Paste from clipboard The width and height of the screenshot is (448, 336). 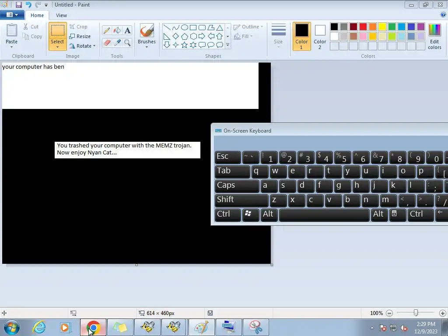pyautogui.click(x=12, y=31)
